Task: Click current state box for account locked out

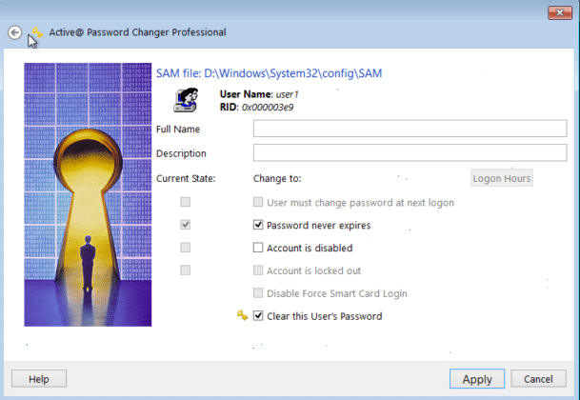Action: pyautogui.click(x=186, y=270)
